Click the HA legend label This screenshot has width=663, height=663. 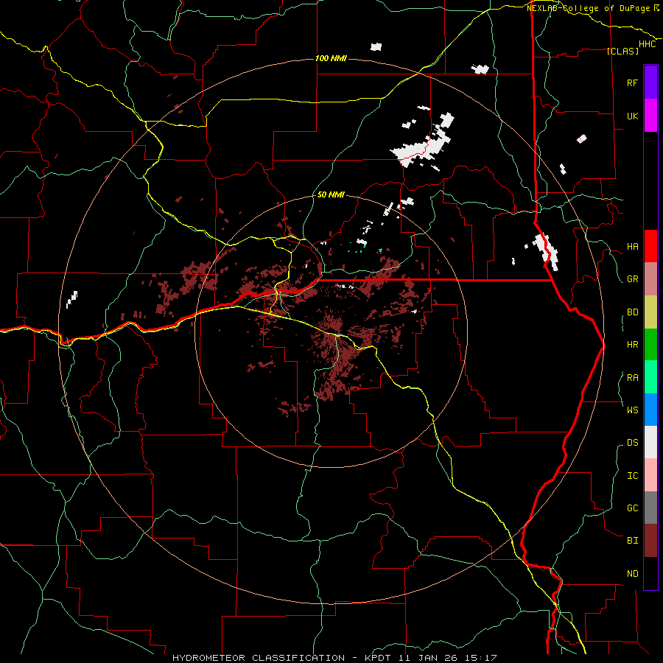(632, 247)
